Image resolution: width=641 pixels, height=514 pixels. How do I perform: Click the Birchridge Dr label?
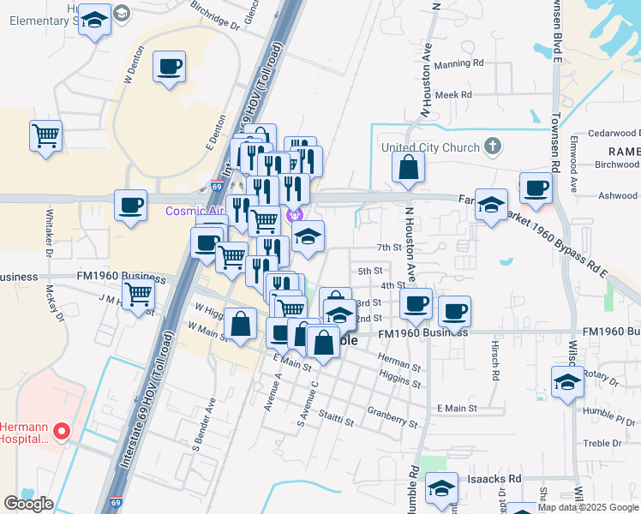point(215,16)
